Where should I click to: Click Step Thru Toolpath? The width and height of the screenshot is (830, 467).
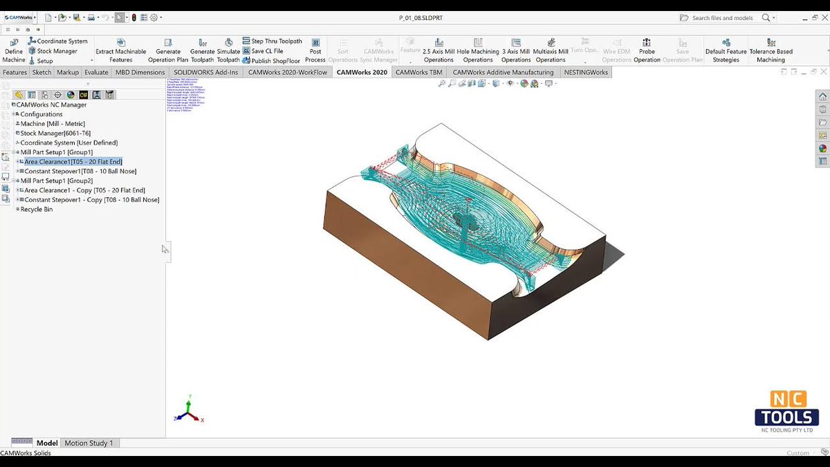(x=272, y=42)
